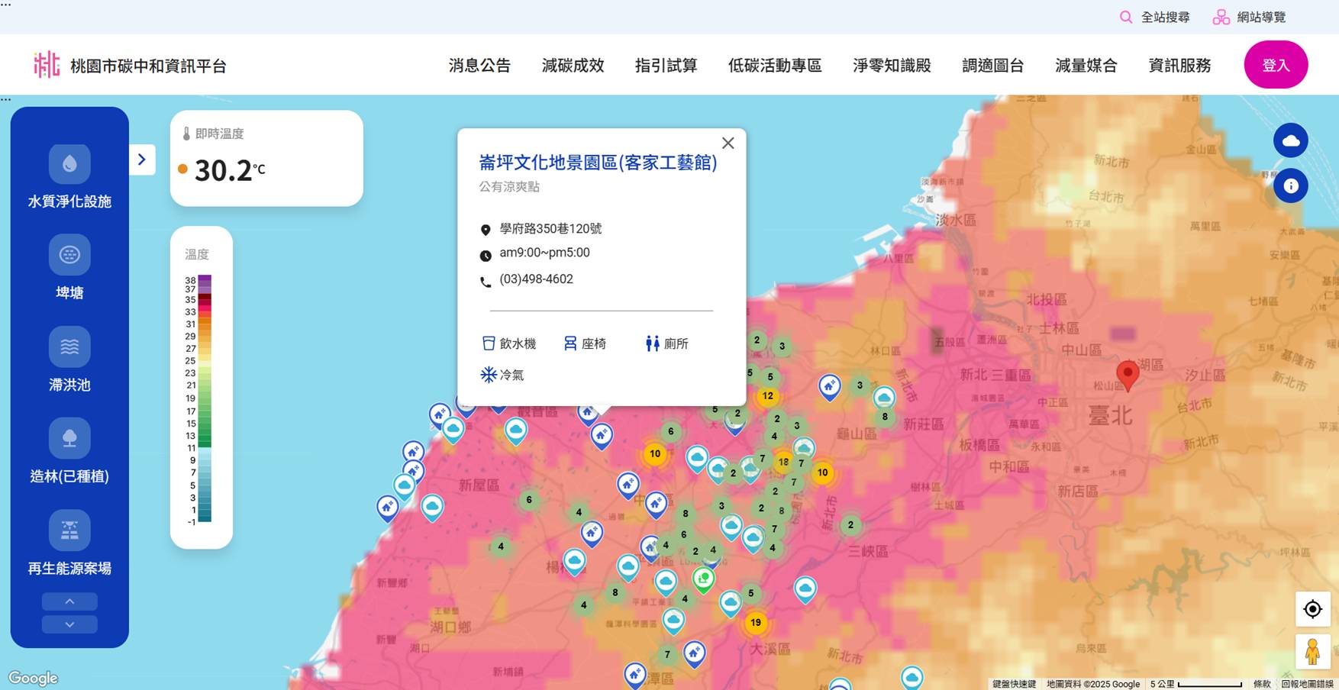Image resolution: width=1339 pixels, height=690 pixels.
Task: Open the 消息公告 navigation item
Action: tap(479, 66)
